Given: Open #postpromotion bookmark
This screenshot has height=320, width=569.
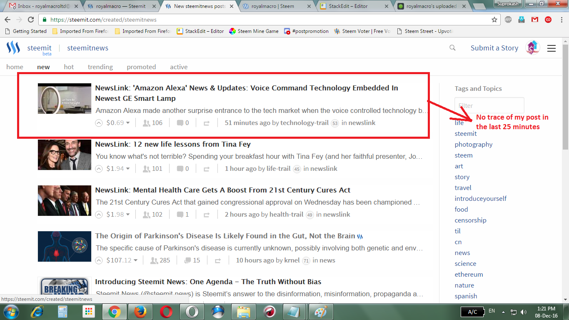Looking at the screenshot, I should tap(306, 31).
